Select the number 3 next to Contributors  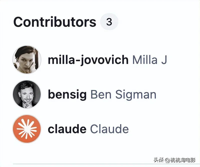[109, 22]
